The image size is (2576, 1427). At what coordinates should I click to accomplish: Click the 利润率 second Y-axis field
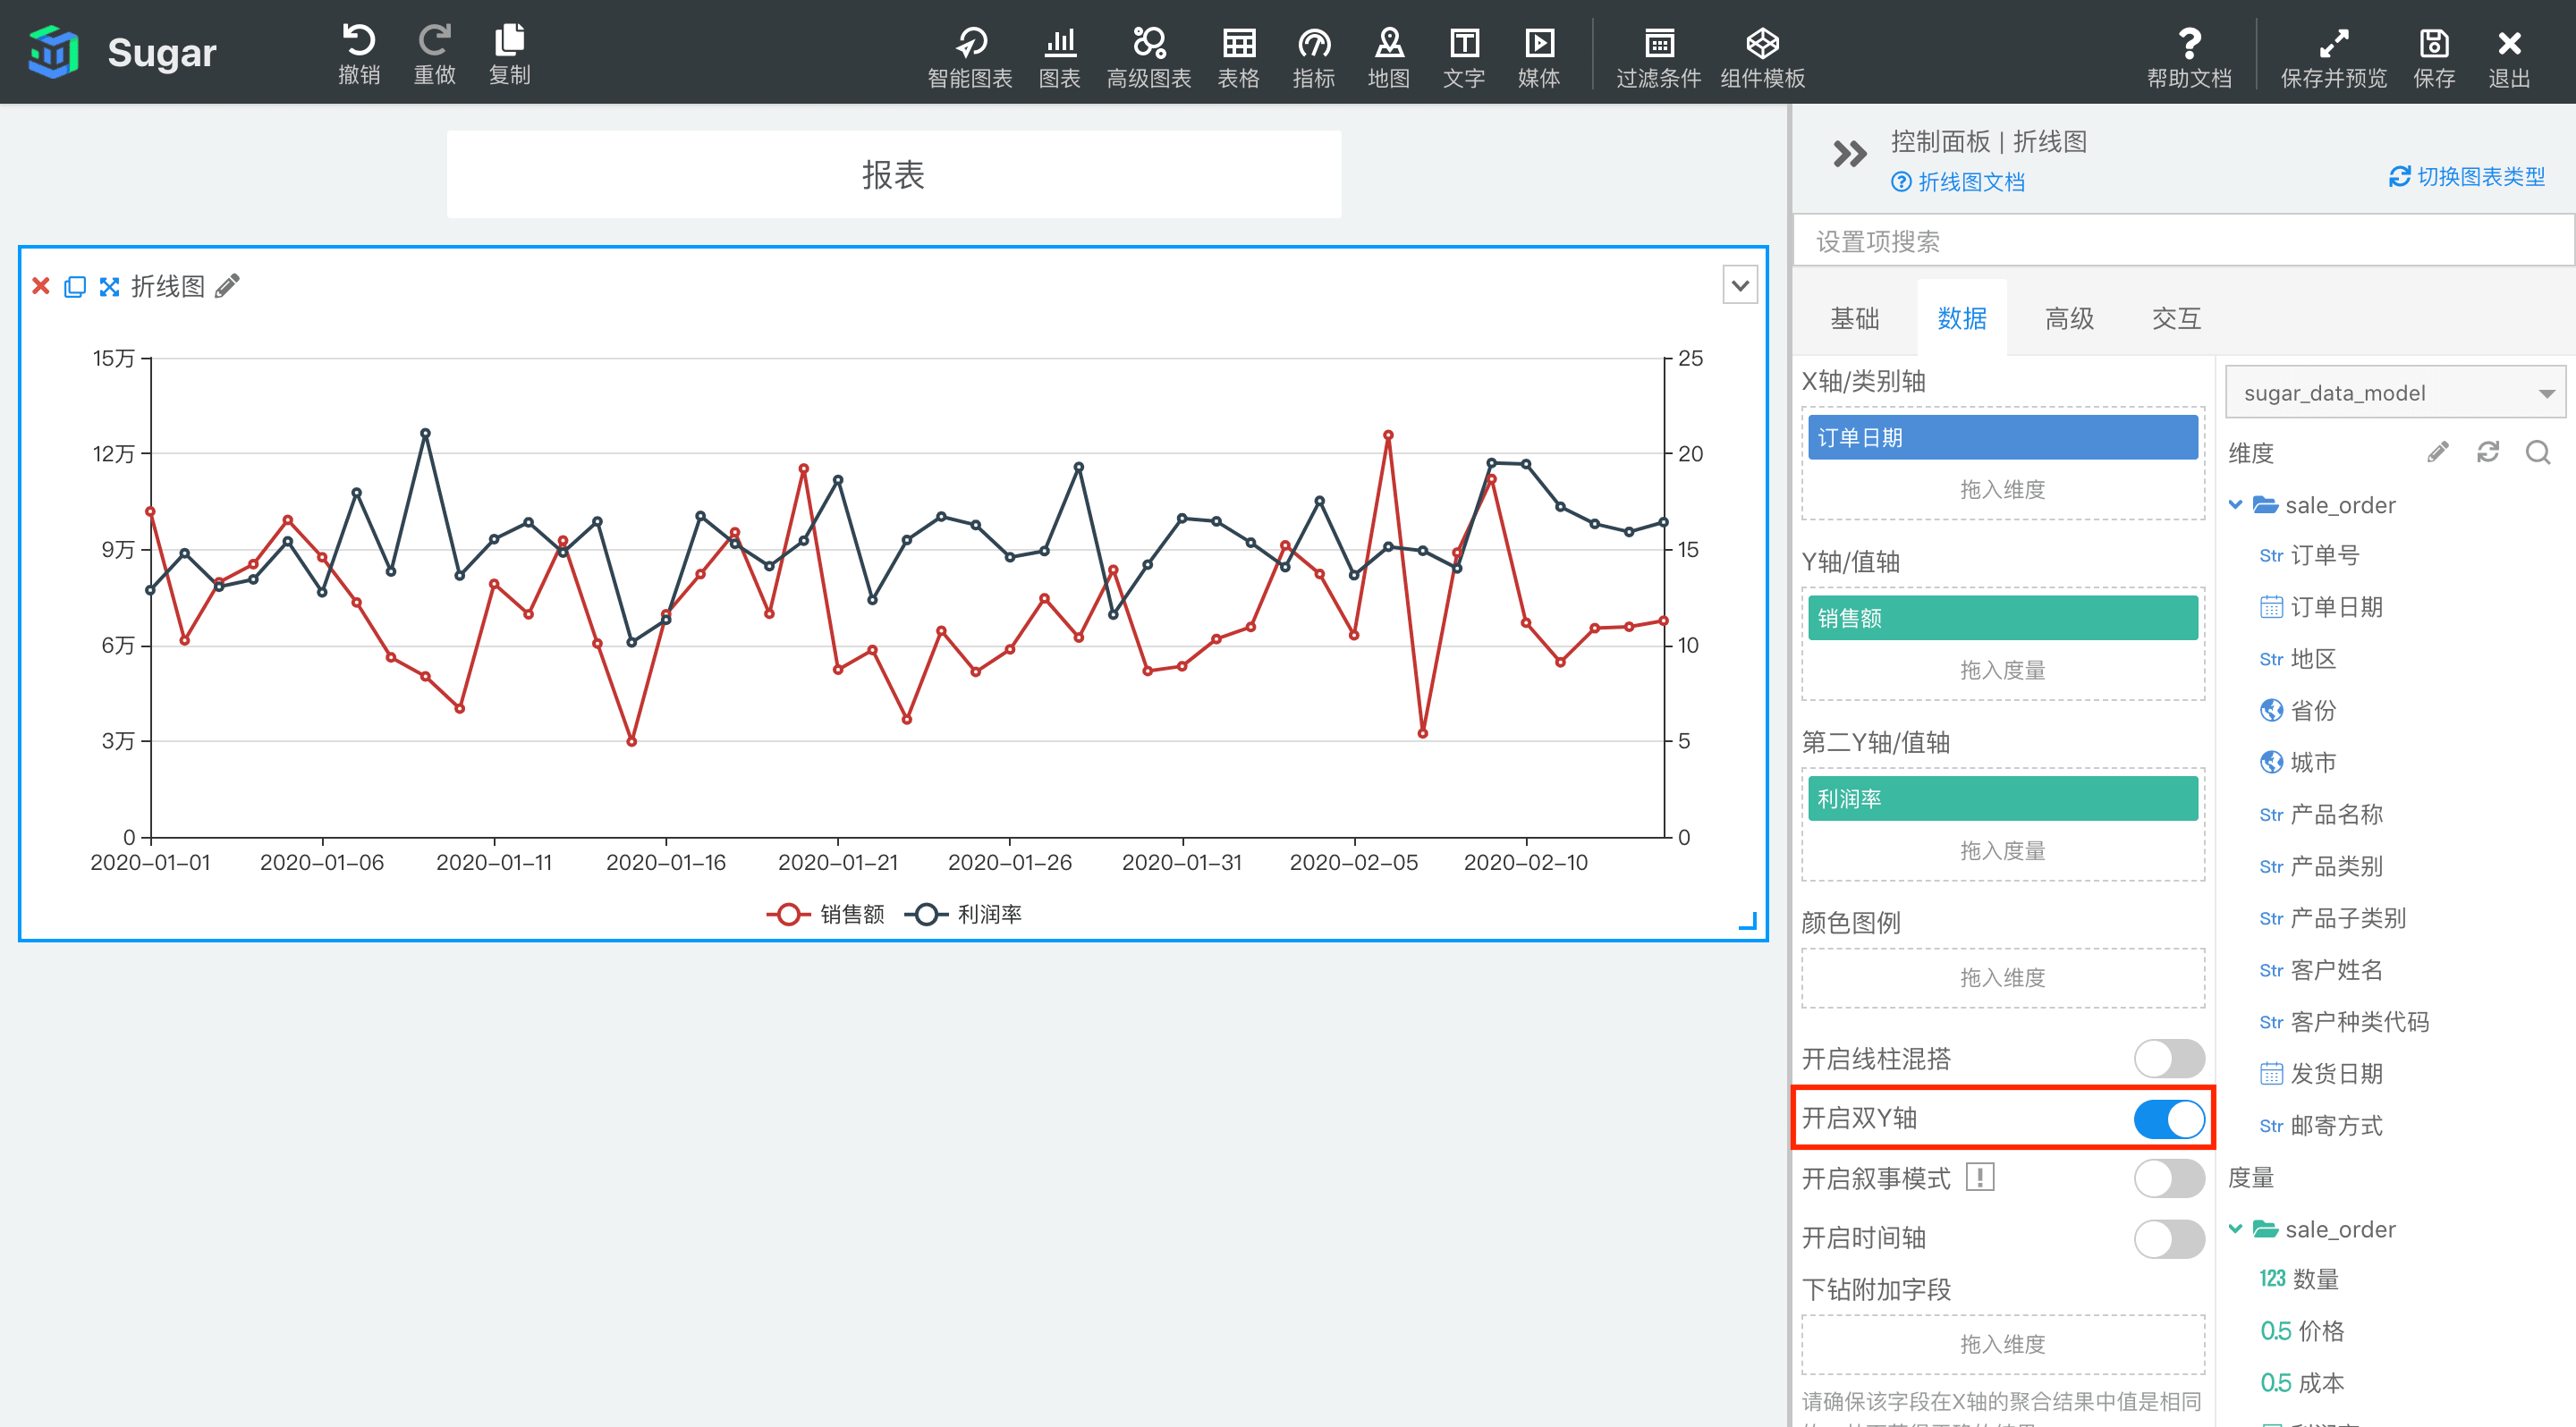click(2002, 799)
